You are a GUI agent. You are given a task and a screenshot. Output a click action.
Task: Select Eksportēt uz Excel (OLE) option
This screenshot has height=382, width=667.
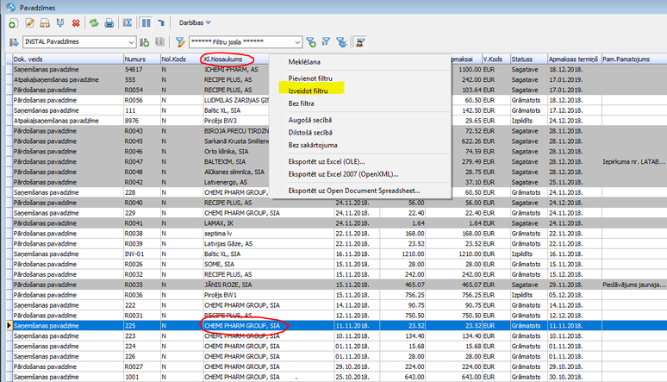click(327, 161)
